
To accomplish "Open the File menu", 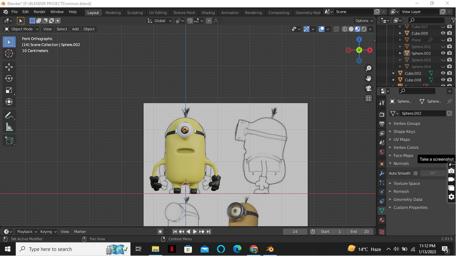I will pyautogui.click(x=14, y=12).
